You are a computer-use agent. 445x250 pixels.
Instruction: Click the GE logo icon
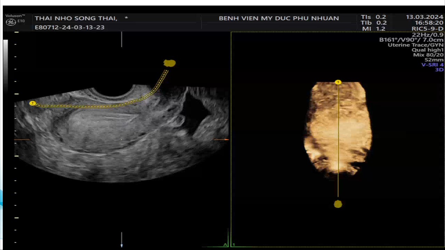tap(11, 22)
